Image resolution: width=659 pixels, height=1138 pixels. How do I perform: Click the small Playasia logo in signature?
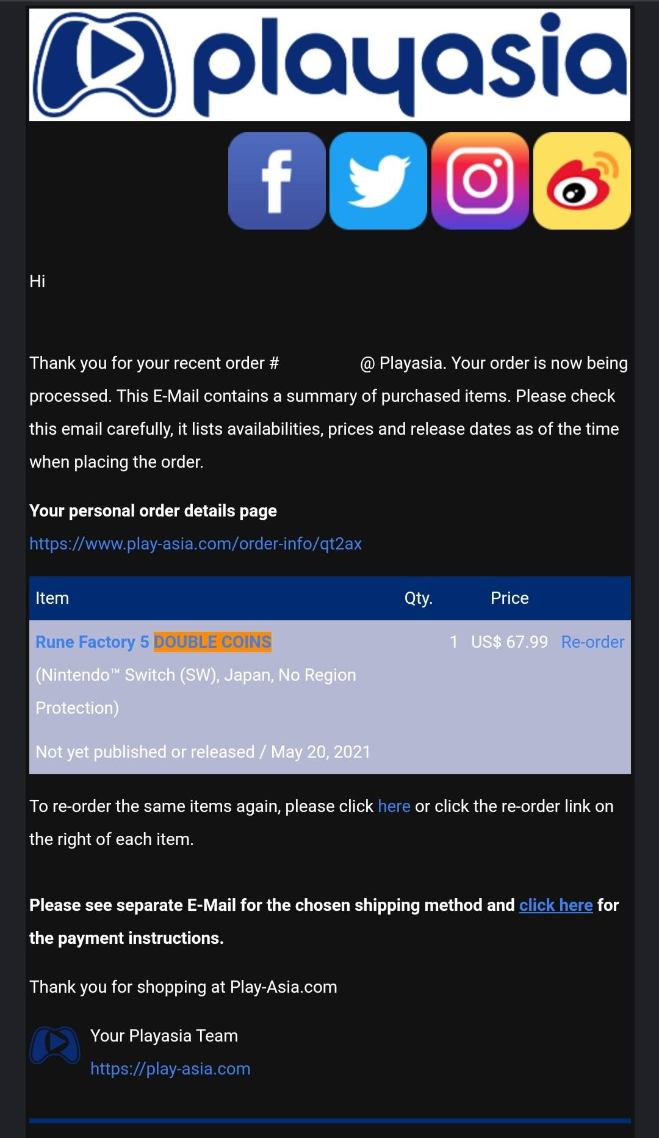tap(55, 1045)
